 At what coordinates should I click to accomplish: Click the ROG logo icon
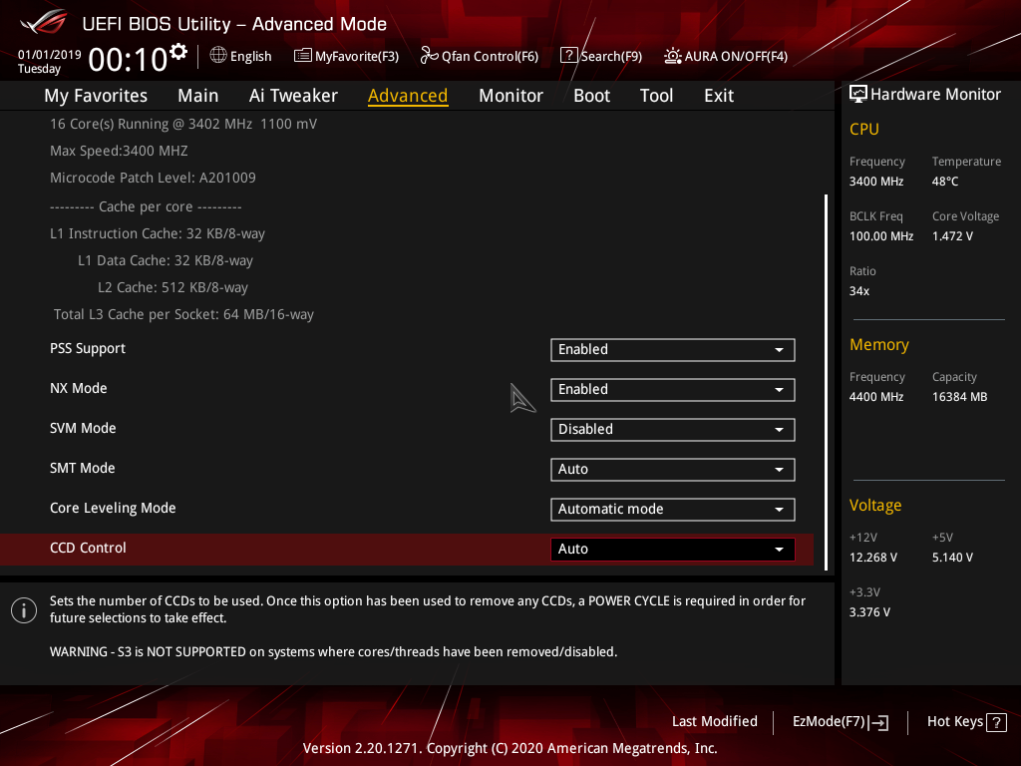point(43,22)
